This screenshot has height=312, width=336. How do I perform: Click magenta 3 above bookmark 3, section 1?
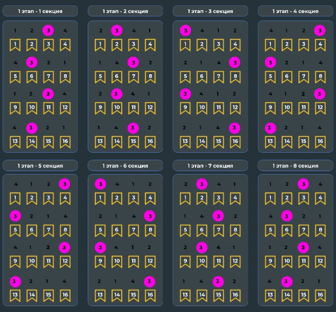(x=48, y=30)
